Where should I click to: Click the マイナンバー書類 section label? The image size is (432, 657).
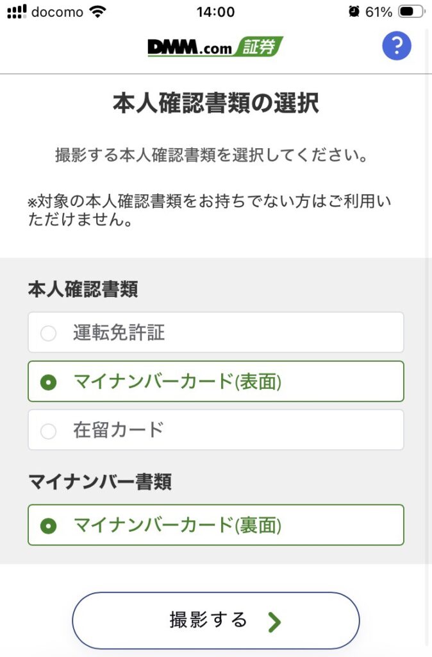pyautogui.click(x=99, y=482)
